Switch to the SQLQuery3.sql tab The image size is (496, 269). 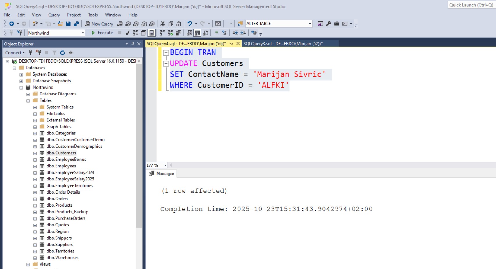tap(283, 44)
